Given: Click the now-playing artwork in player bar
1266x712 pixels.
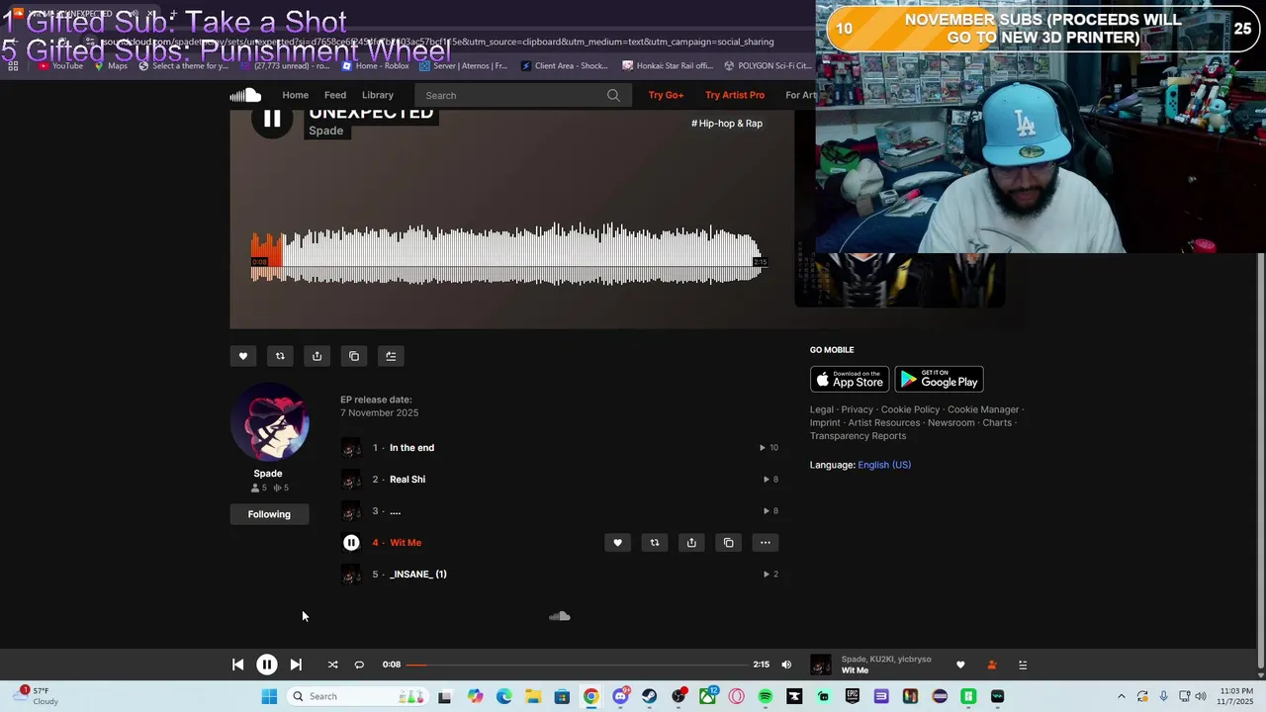Looking at the screenshot, I should tap(821, 665).
